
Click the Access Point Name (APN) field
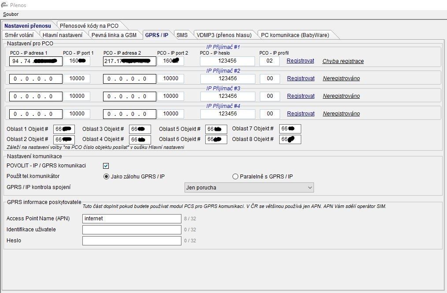coord(132,219)
